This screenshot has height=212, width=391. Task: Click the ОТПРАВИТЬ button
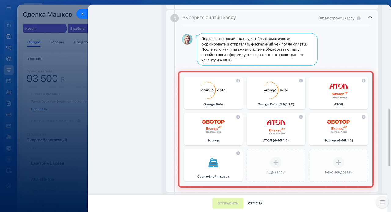(x=228, y=203)
